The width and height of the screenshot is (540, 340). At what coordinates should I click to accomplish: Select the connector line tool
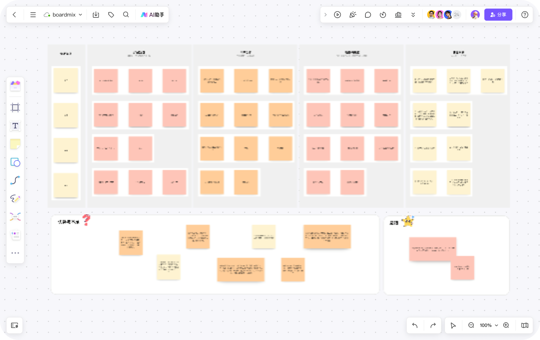tap(15, 180)
